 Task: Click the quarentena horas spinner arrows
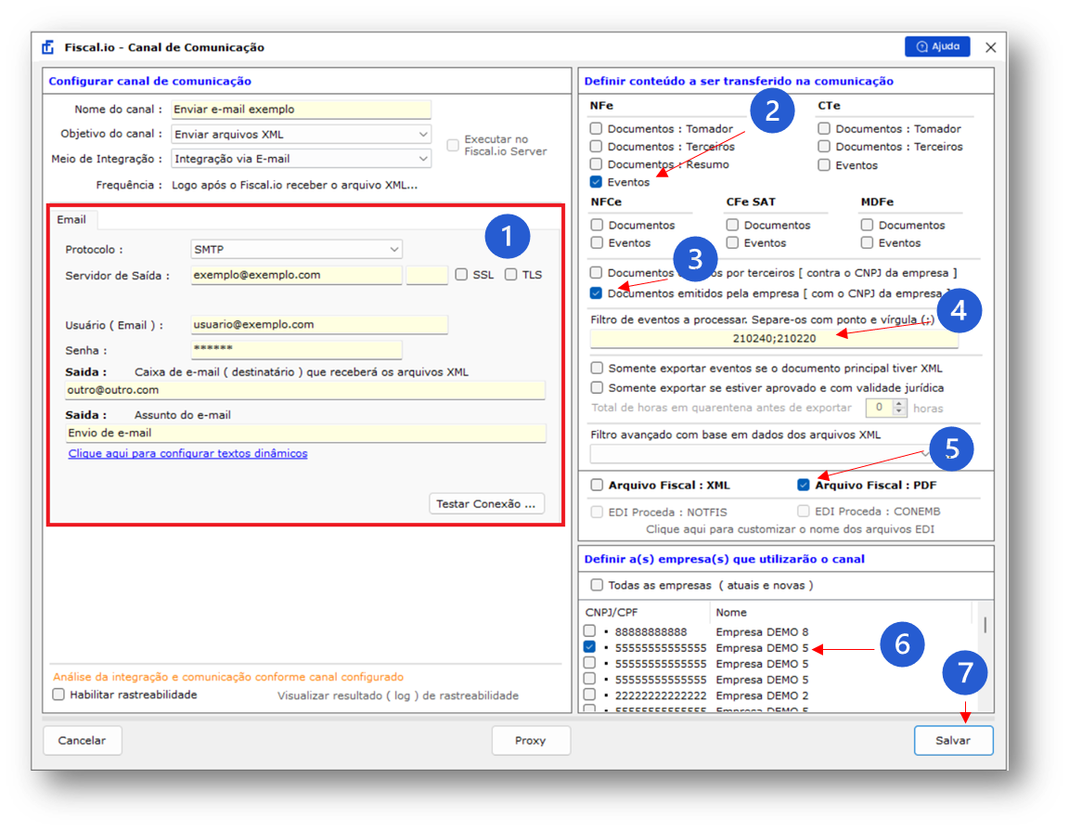(x=899, y=408)
